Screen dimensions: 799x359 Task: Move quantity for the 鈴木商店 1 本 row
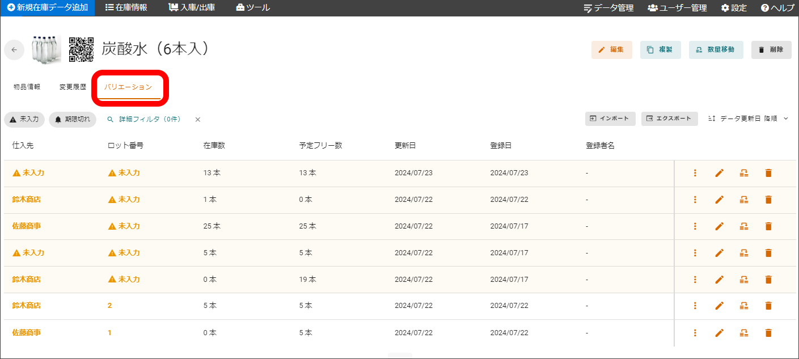[x=744, y=200]
